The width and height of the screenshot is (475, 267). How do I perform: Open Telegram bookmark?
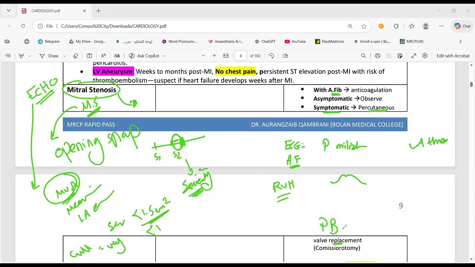coord(49,42)
